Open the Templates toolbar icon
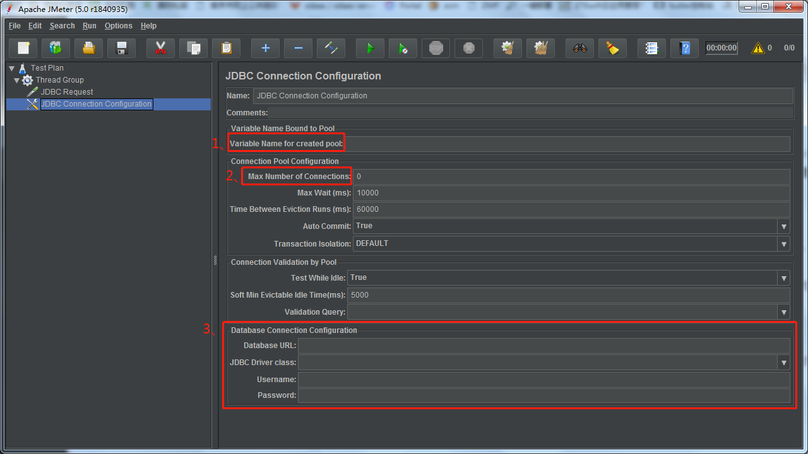808x454 pixels. (x=56, y=48)
